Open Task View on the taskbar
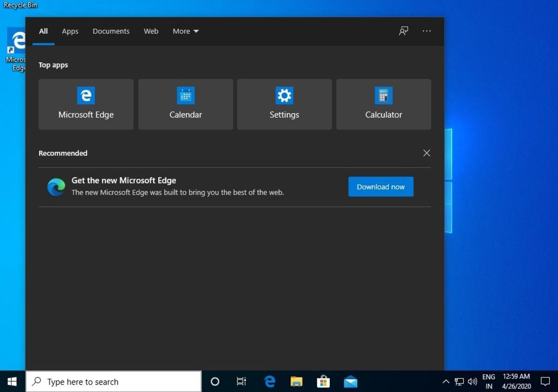Image resolution: width=558 pixels, height=392 pixels. [241, 381]
